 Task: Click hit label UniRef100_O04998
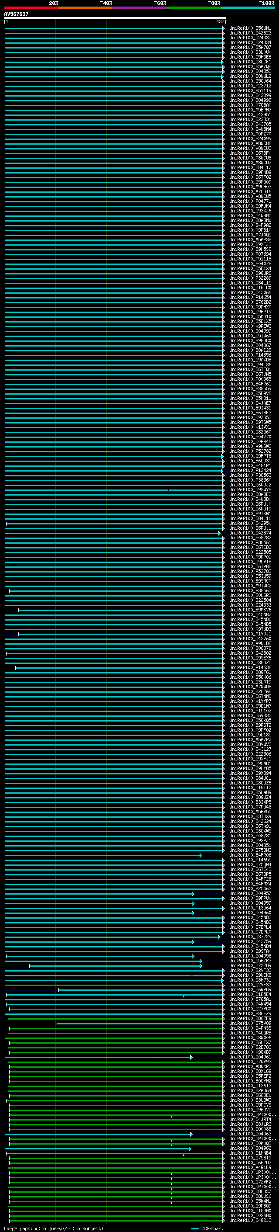[250, 100]
